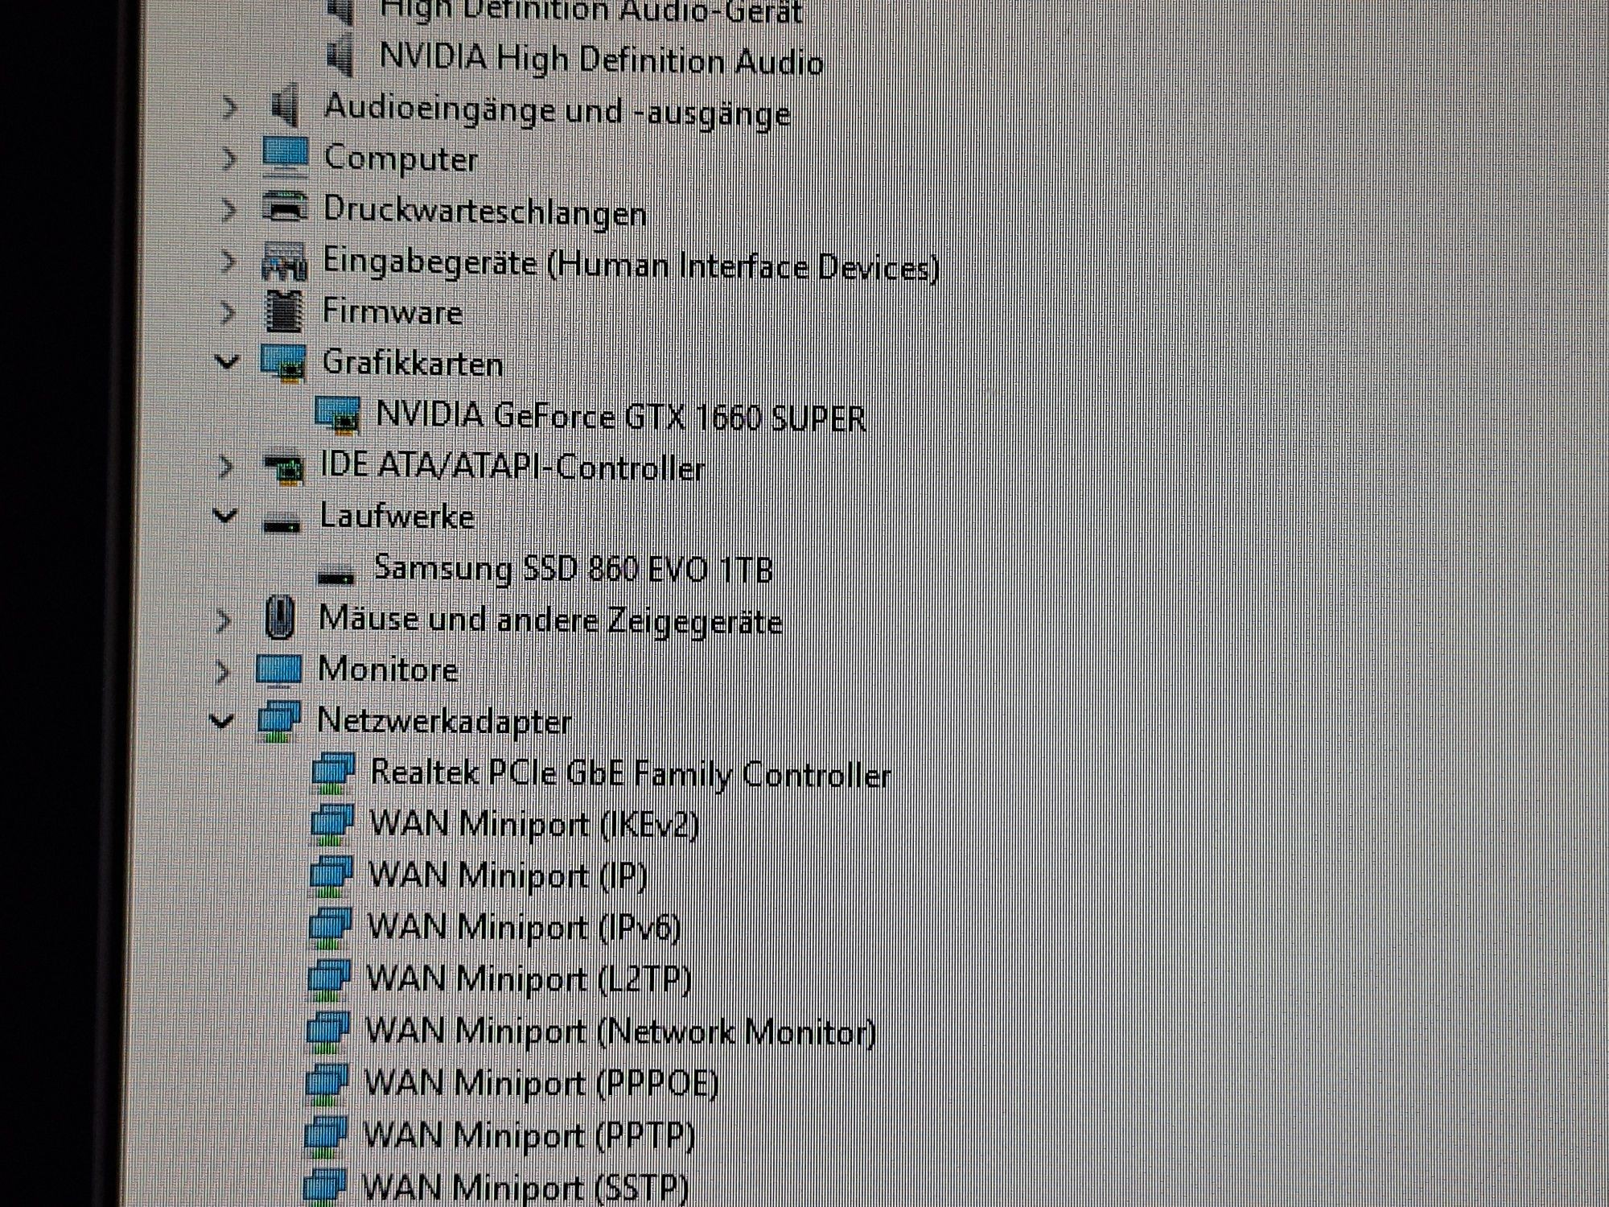Click the Realtek PCIe GbE controller icon
The height and width of the screenshot is (1207, 1609).
tap(333, 771)
